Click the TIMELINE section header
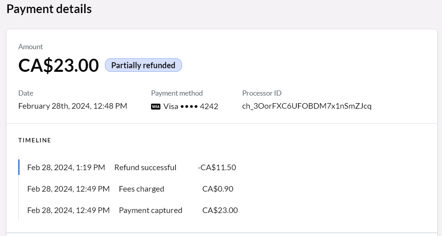 pyautogui.click(x=35, y=140)
